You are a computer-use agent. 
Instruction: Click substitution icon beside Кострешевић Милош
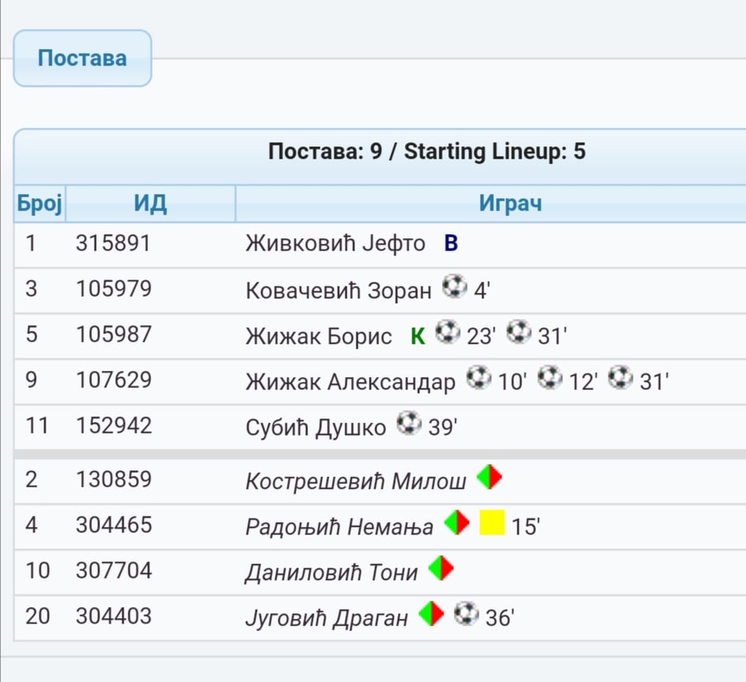(489, 477)
